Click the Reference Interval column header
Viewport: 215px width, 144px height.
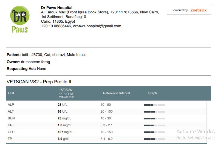[117, 93]
